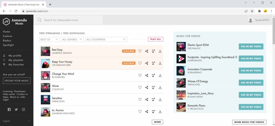
Task: Open Chrome three-dot menu
Action: (x=271, y=11)
